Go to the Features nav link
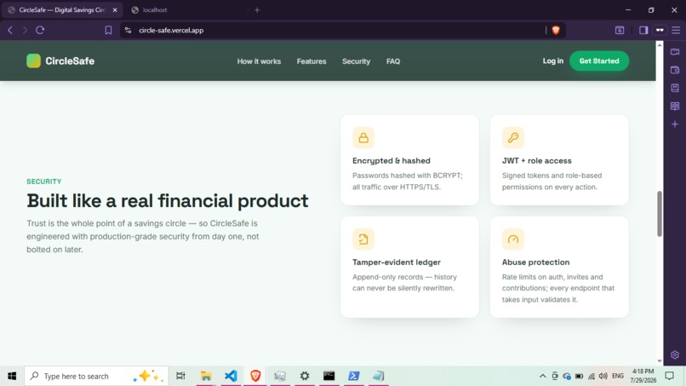This screenshot has width=686, height=386. [x=312, y=61]
